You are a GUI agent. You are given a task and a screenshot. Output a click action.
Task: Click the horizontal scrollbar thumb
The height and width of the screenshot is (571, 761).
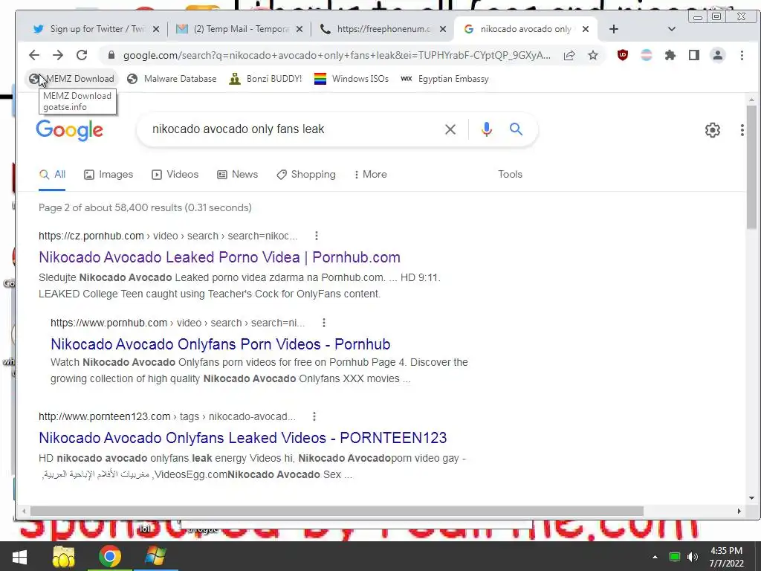pyautogui.click(x=337, y=512)
